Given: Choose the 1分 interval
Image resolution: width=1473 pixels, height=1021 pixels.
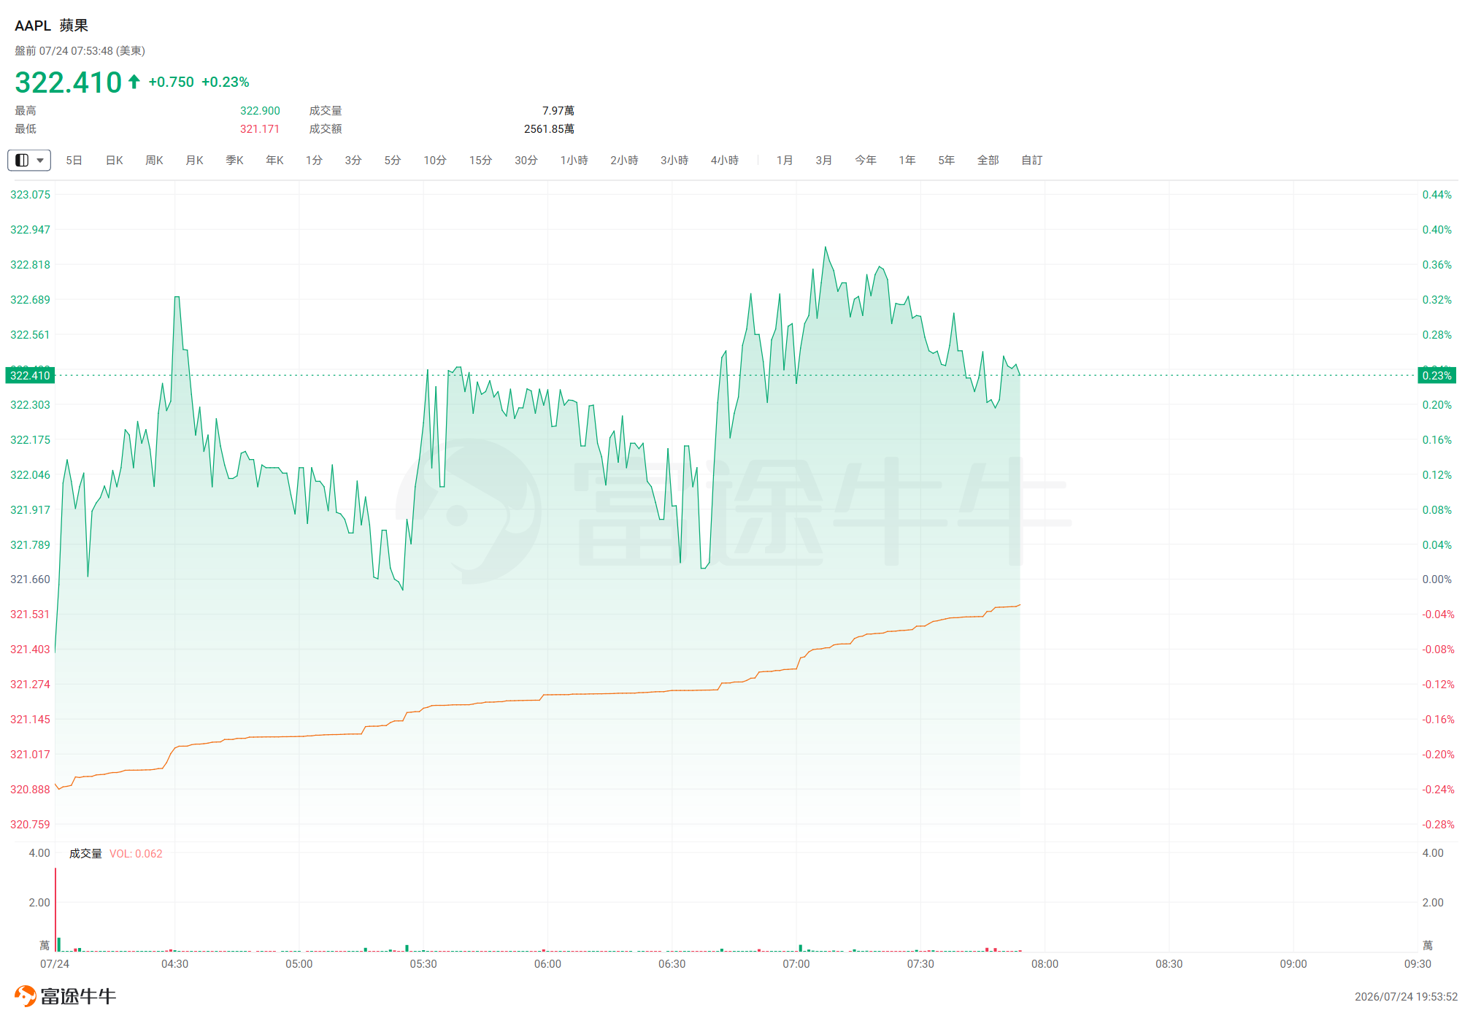Looking at the screenshot, I should tap(314, 160).
